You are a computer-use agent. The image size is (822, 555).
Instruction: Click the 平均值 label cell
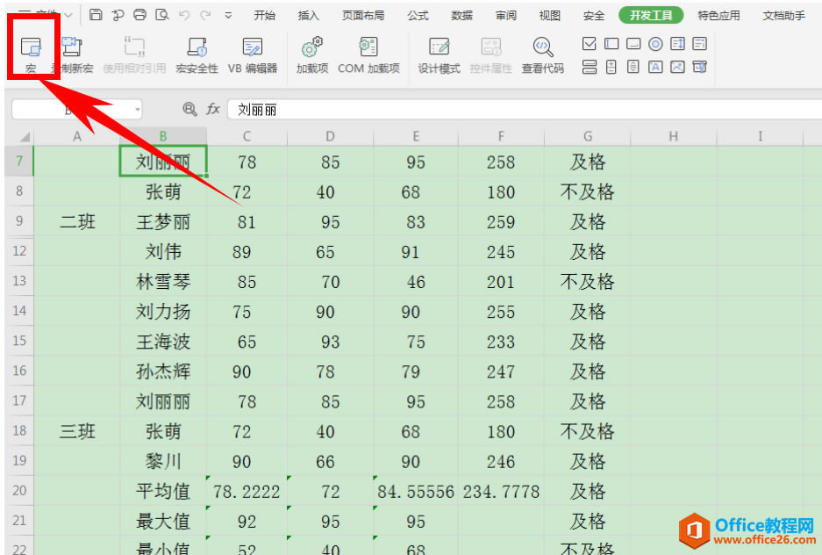(x=163, y=491)
